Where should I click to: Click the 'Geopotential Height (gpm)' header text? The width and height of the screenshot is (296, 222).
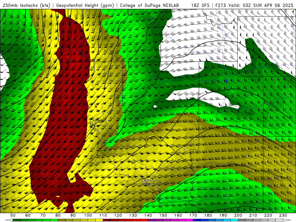[x=85, y=5]
